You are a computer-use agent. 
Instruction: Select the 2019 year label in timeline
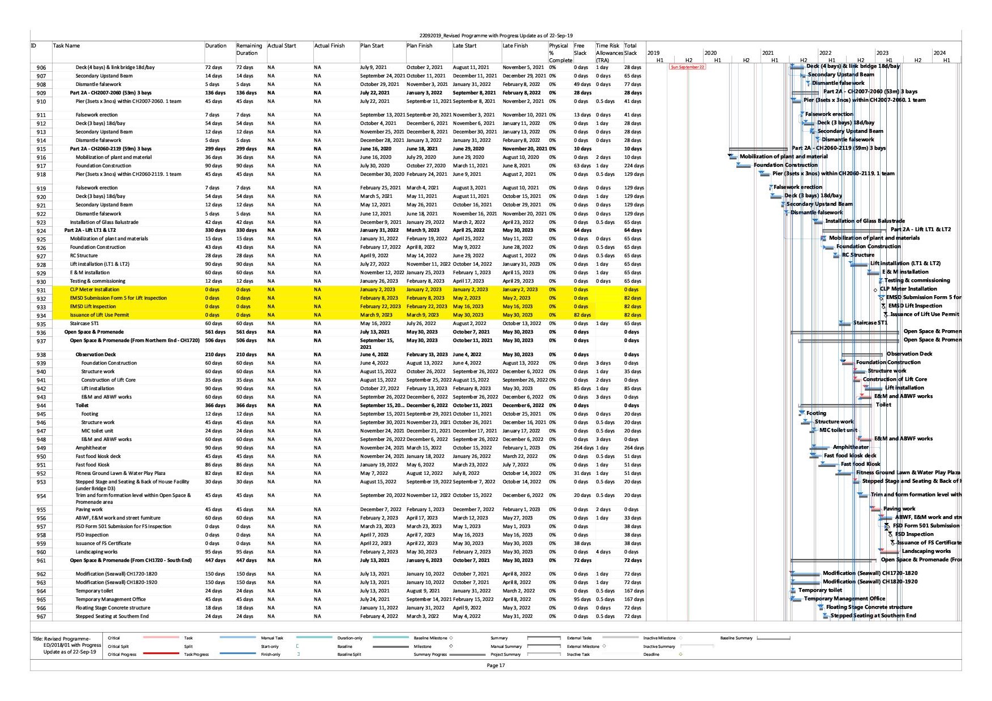pyautogui.click(x=653, y=53)
